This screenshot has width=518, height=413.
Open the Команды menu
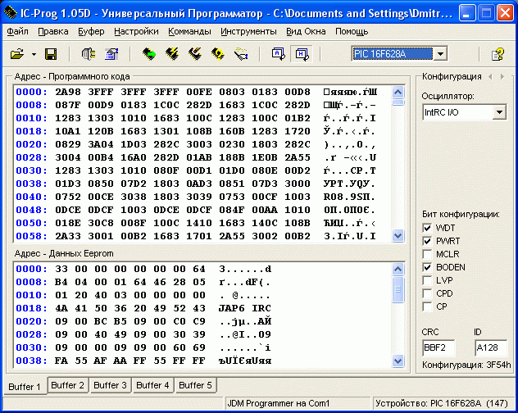pos(189,31)
